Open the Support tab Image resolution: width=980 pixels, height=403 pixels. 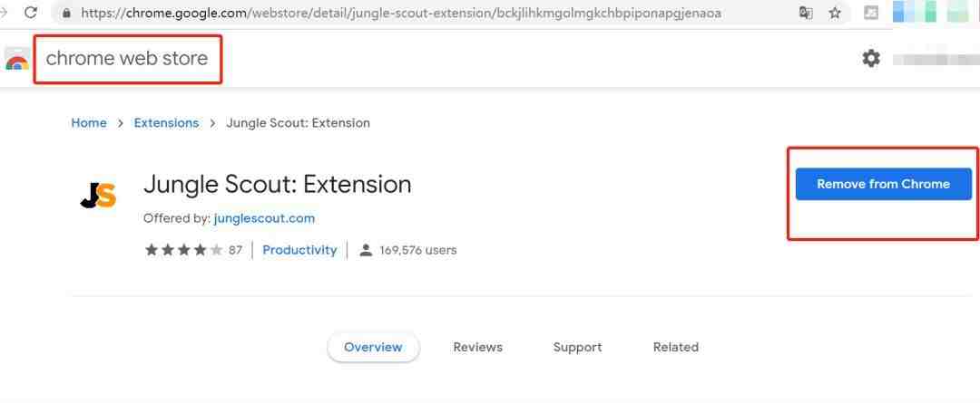click(577, 348)
